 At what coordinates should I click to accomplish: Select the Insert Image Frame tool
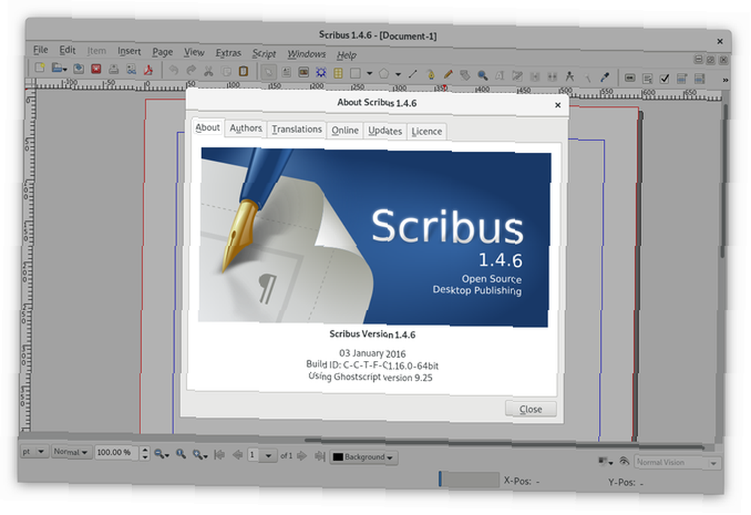tap(303, 72)
